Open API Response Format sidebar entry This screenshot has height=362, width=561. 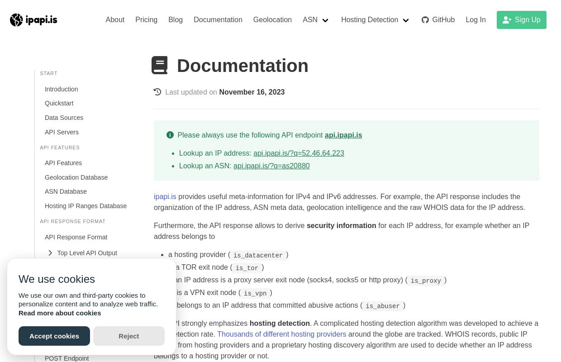(76, 237)
